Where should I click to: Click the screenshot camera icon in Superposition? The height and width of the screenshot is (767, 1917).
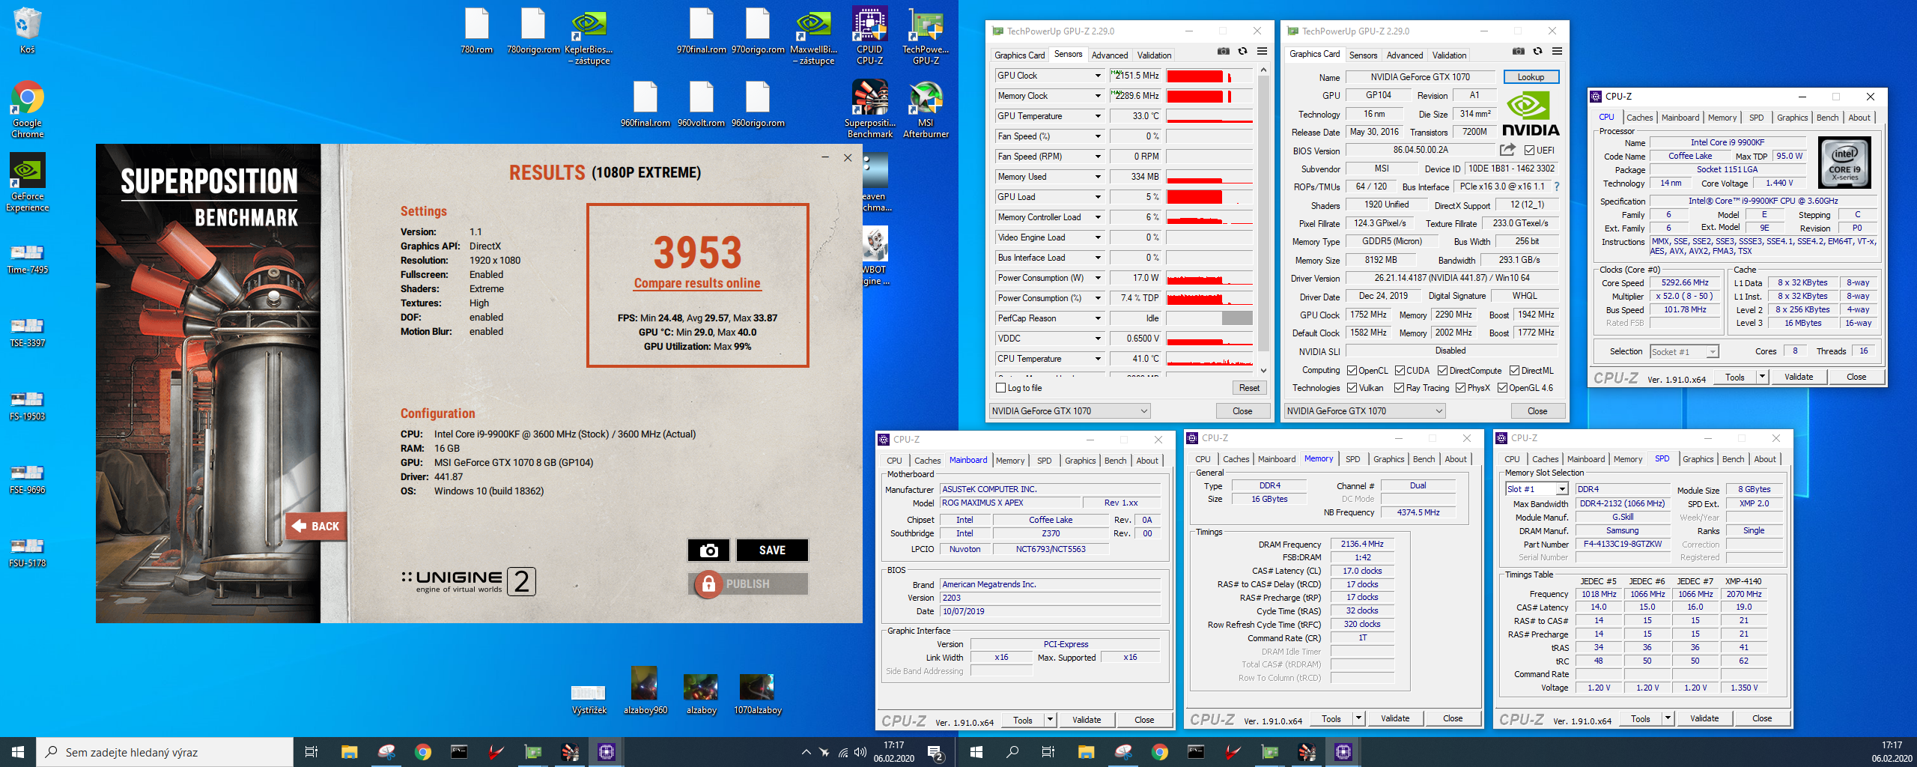pyautogui.click(x=708, y=551)
